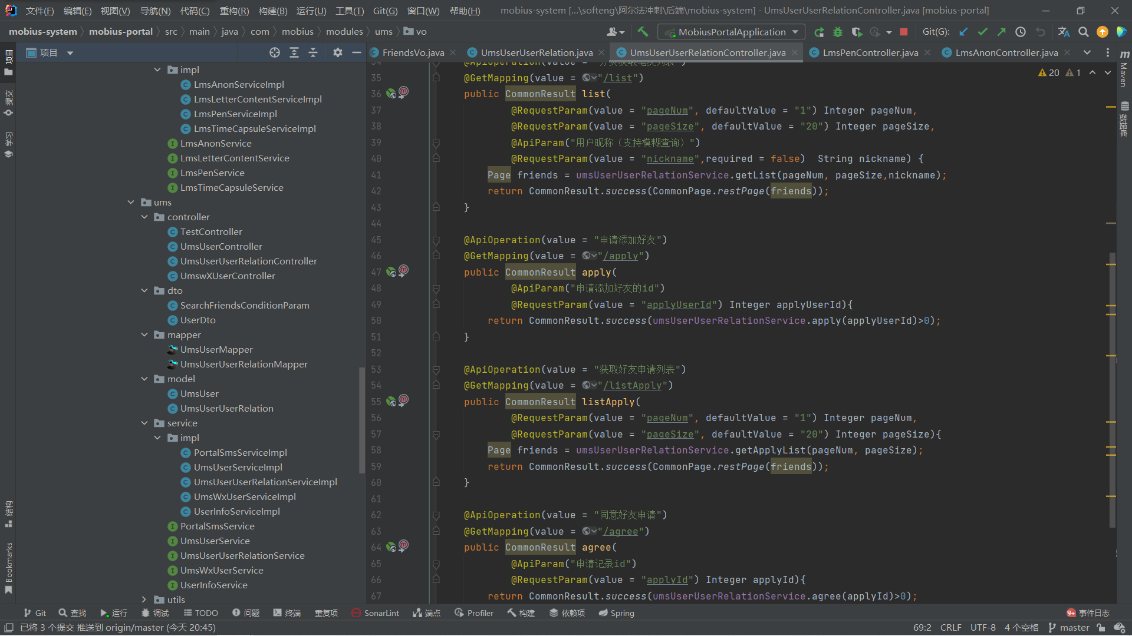Click project tree vertical scrollbar
Image resolution: width=1132 pixels, height=636 pixels.
(362, 419)
